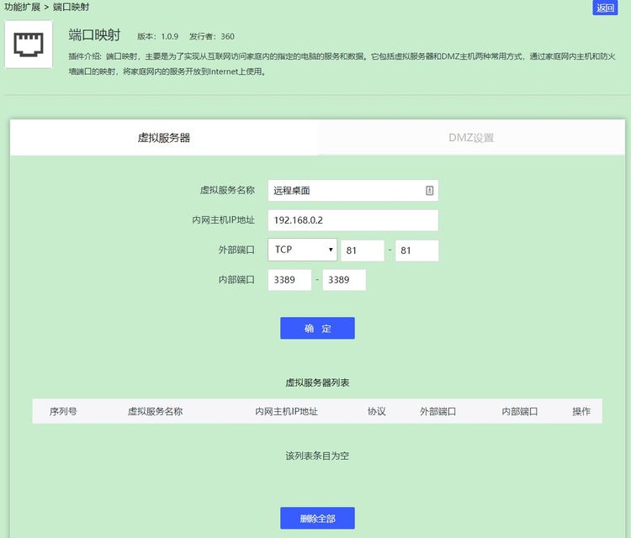Click the port mapping plugin icon
Screen dimensions: 631x538
point(29,45)
